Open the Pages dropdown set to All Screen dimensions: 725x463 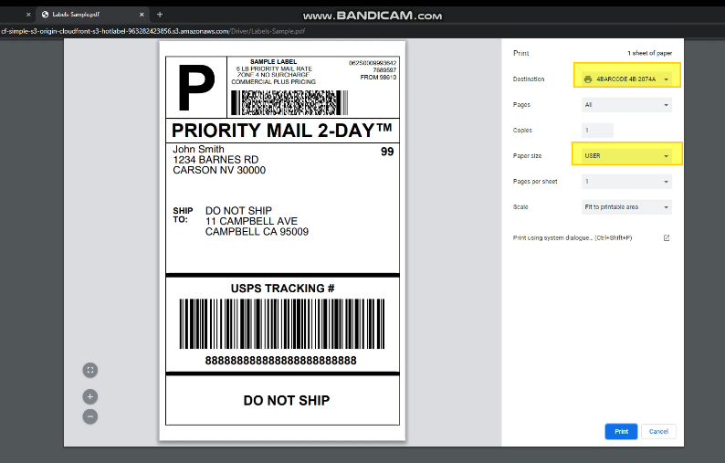click(626, 105)
